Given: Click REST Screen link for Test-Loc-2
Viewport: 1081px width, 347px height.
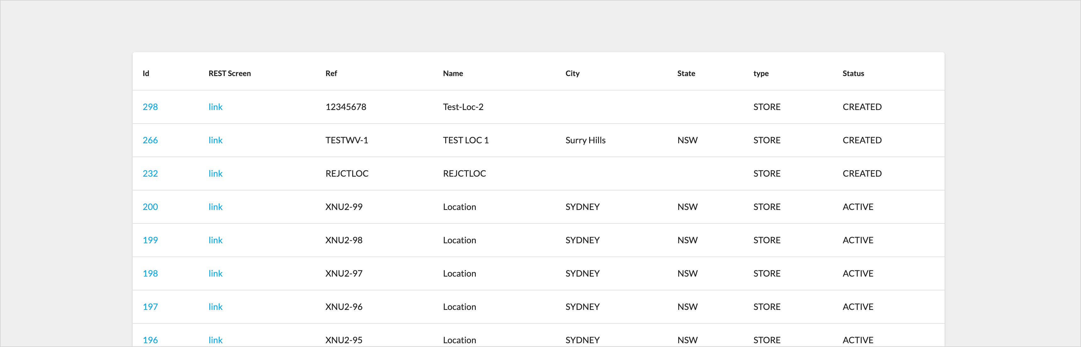Looking at the screenshot, I should (215, 107).
